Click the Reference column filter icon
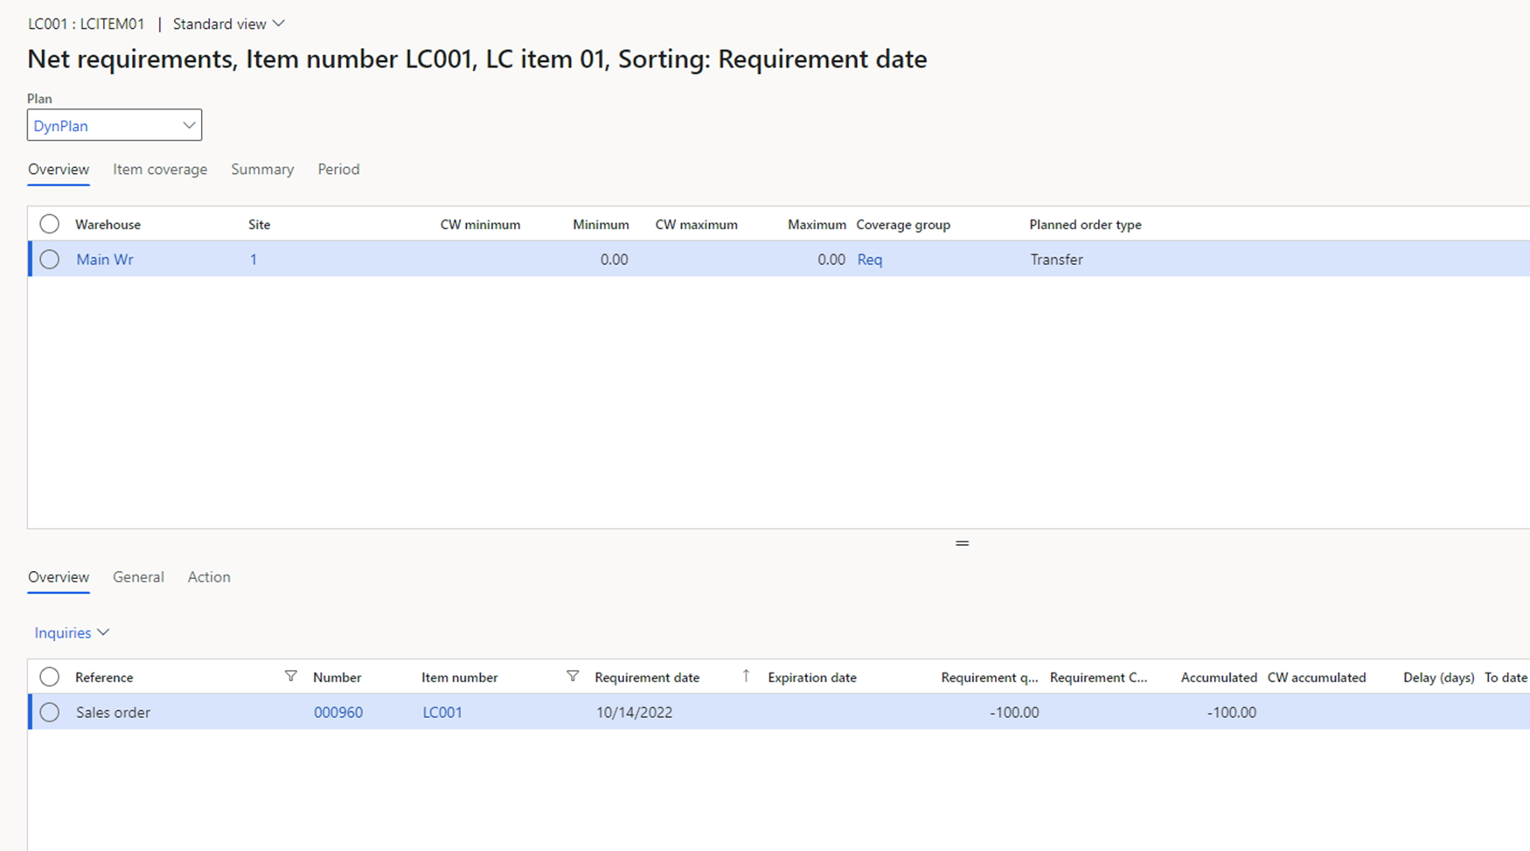 [290, 676]
